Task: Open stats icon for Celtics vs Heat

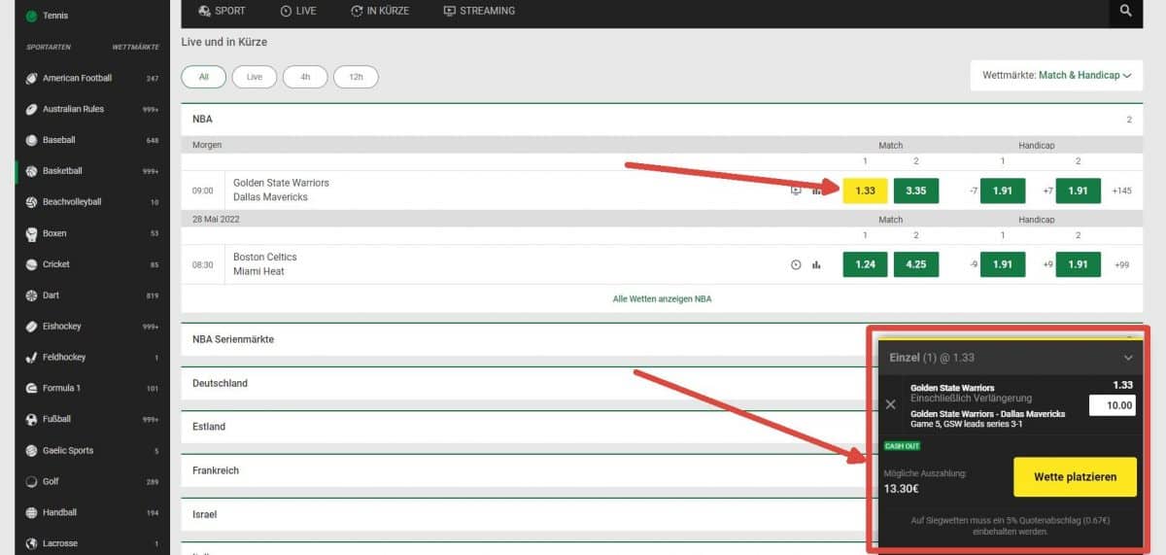Action: click(x=816, y=264)
